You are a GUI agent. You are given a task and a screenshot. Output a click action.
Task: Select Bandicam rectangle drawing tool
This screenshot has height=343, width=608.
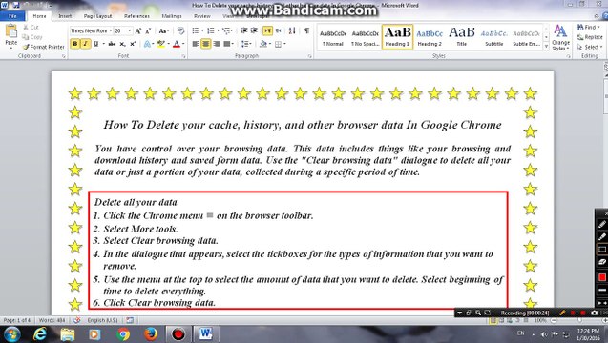click(601, 250)
